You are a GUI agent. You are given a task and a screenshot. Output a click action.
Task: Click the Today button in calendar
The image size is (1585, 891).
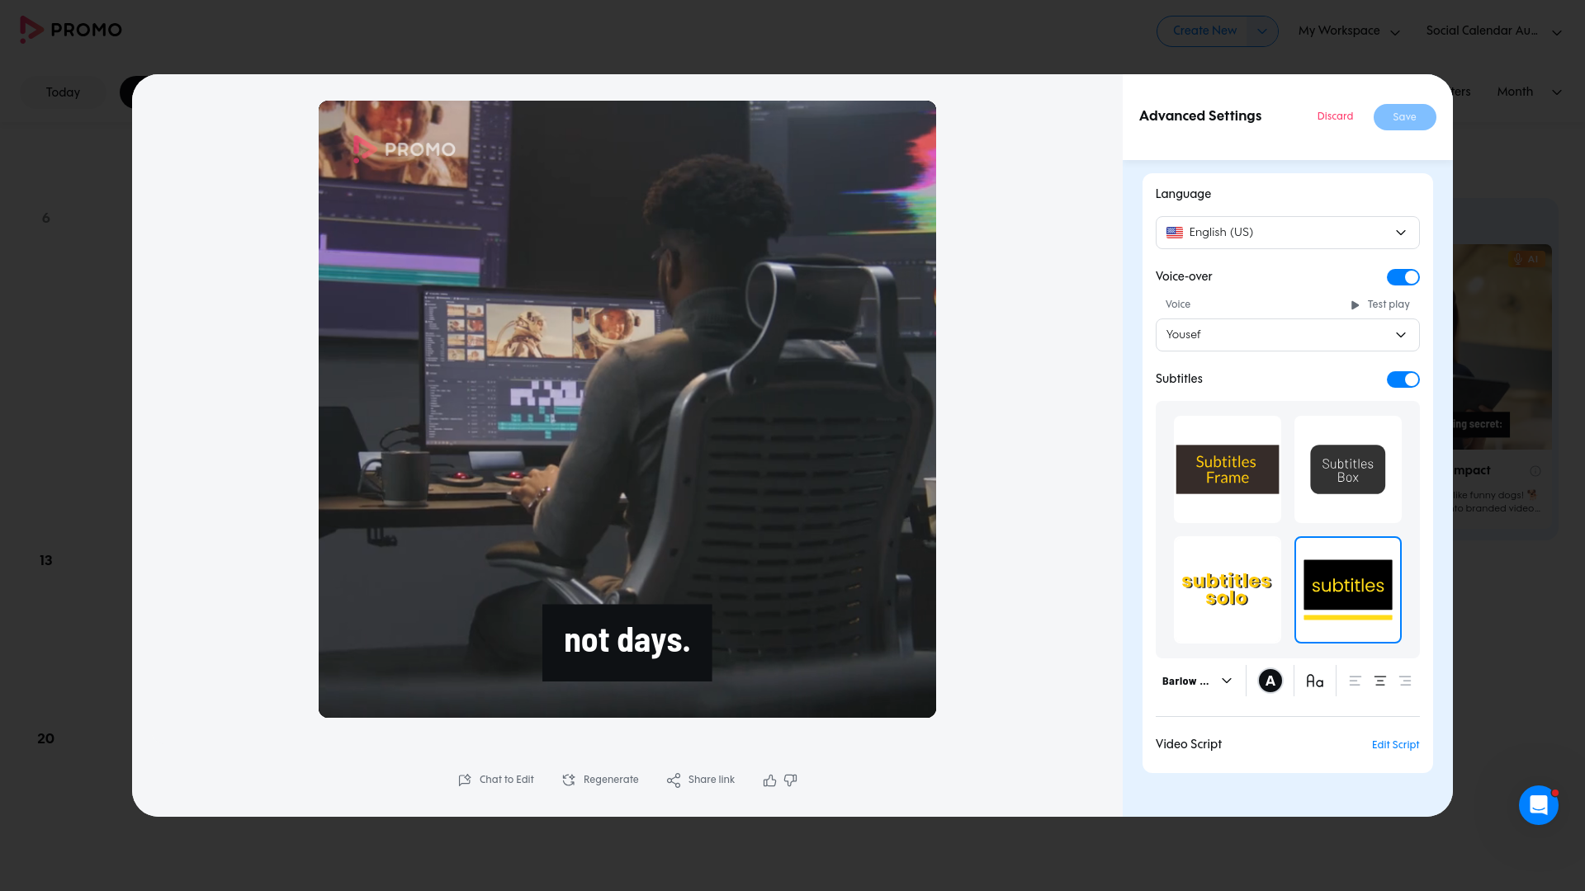(x=63, y=92)
